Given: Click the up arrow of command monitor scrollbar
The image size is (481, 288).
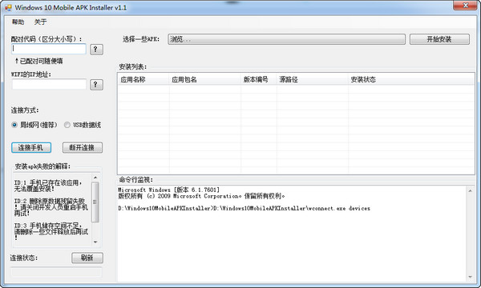Looking at the screenshot, I should pyautogui.click(x=471, y=191).
